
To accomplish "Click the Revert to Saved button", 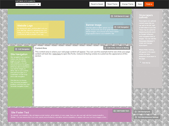I will [x=97, y=4].
